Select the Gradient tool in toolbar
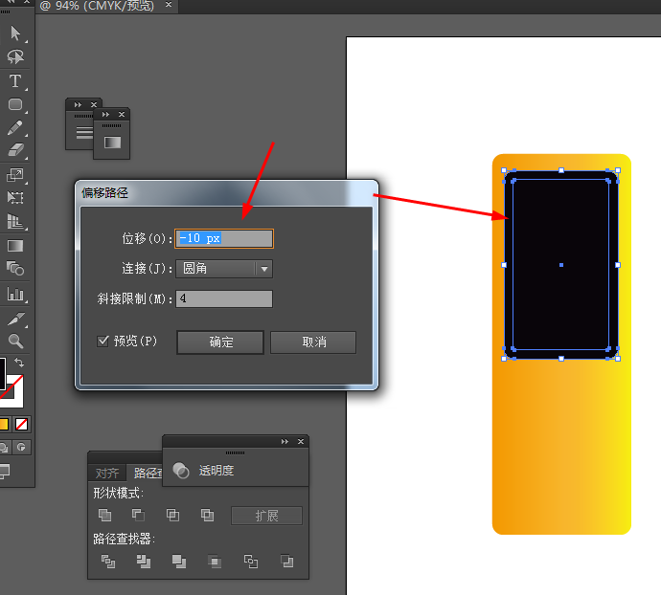 pyautogui.click(x=15, y=246)
